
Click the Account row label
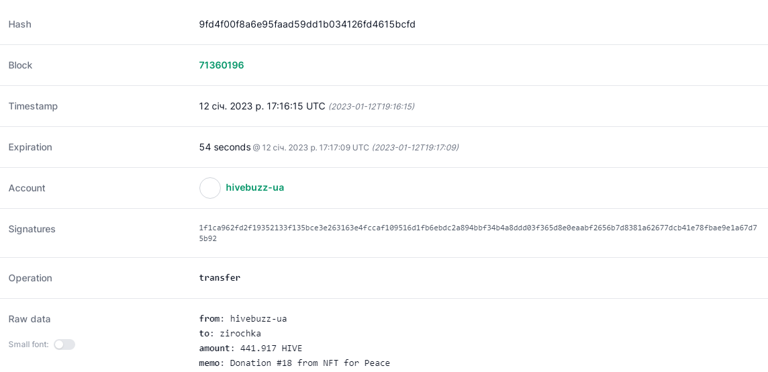click(x=26, y=188)
